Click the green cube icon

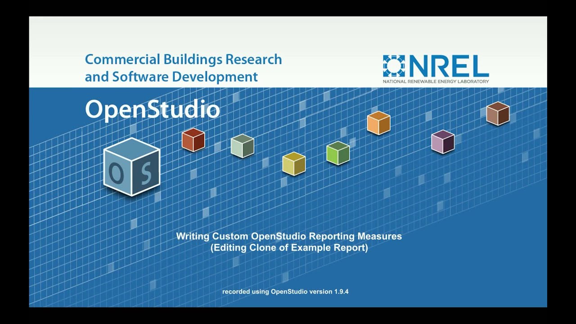point(338,153)
